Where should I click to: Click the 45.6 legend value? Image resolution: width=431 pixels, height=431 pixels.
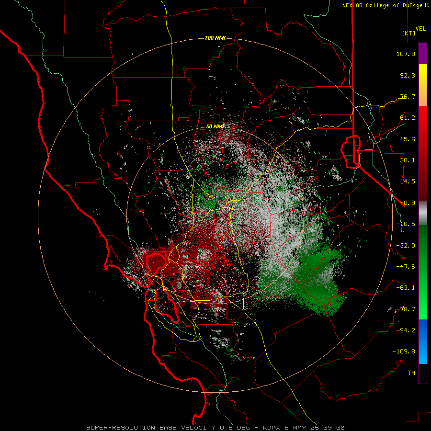coord(408,139)
